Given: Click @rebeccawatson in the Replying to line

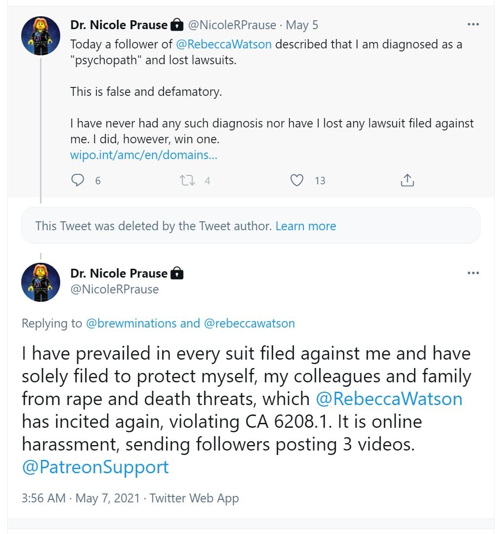Looking at the screenshot, I should pyautogui.click(x=249, y=324).
